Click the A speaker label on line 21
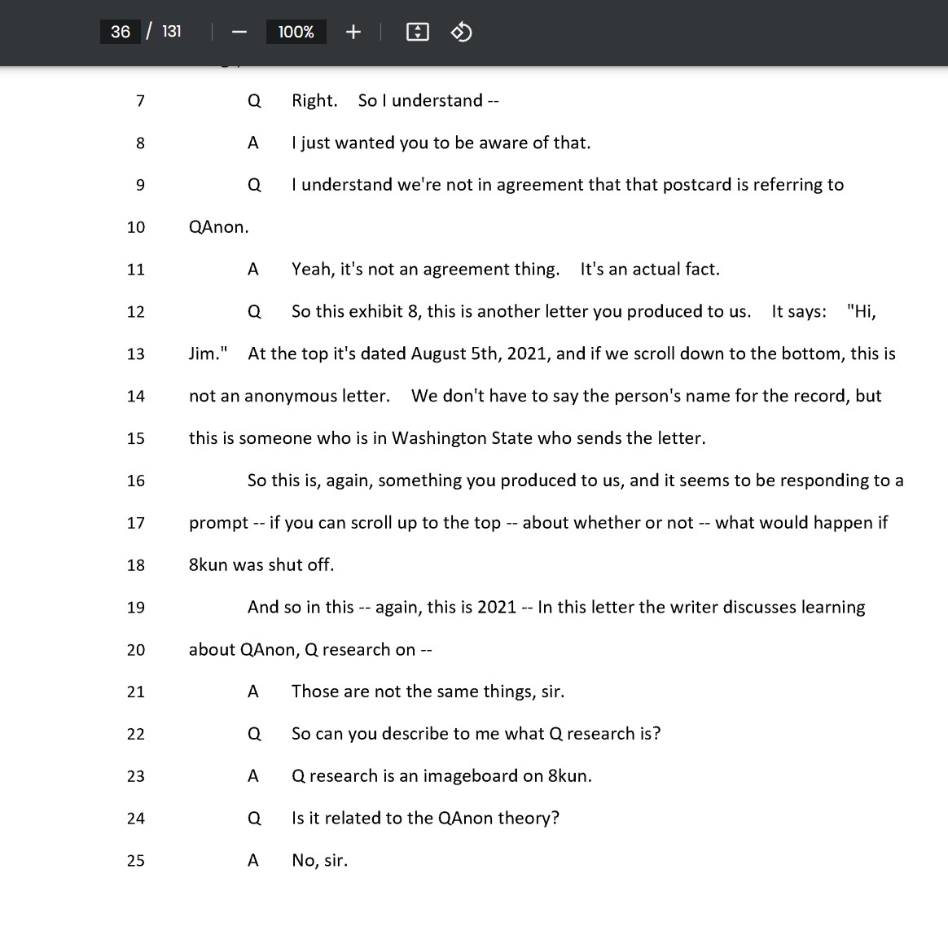This screenshot has width=948, height=944. click(x=253, y=692)
